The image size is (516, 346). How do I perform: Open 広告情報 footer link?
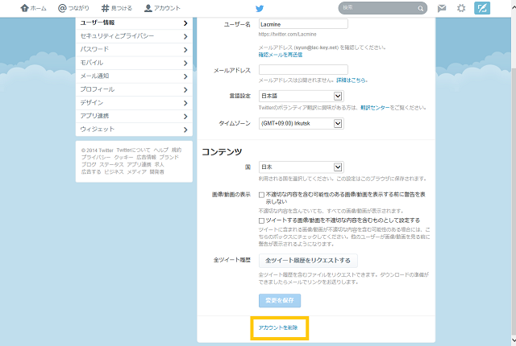(147, 157)
